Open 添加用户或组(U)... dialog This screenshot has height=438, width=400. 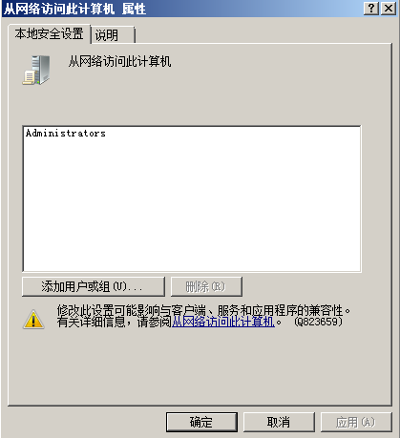pos(94,286)
